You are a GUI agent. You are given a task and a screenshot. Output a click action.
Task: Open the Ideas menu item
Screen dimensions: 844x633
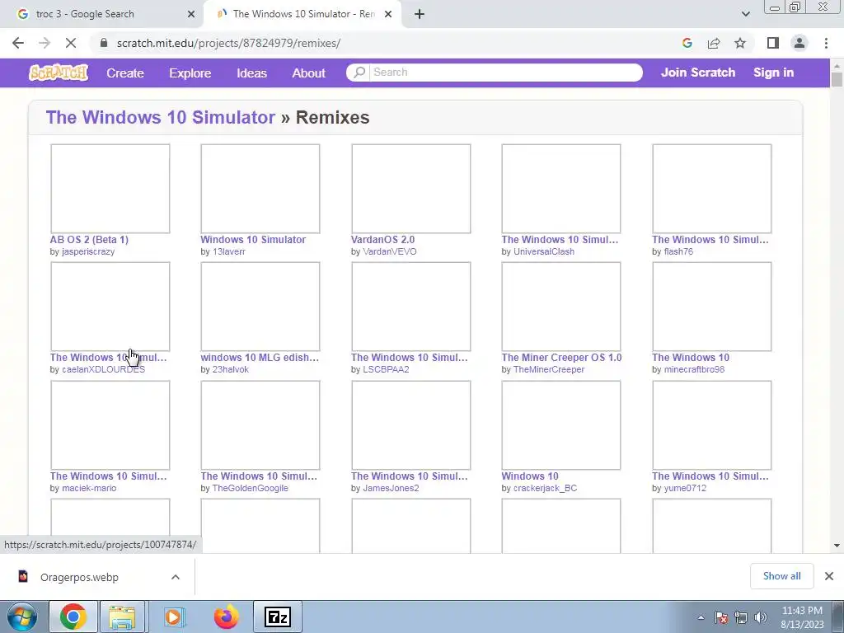pos(252,73)
